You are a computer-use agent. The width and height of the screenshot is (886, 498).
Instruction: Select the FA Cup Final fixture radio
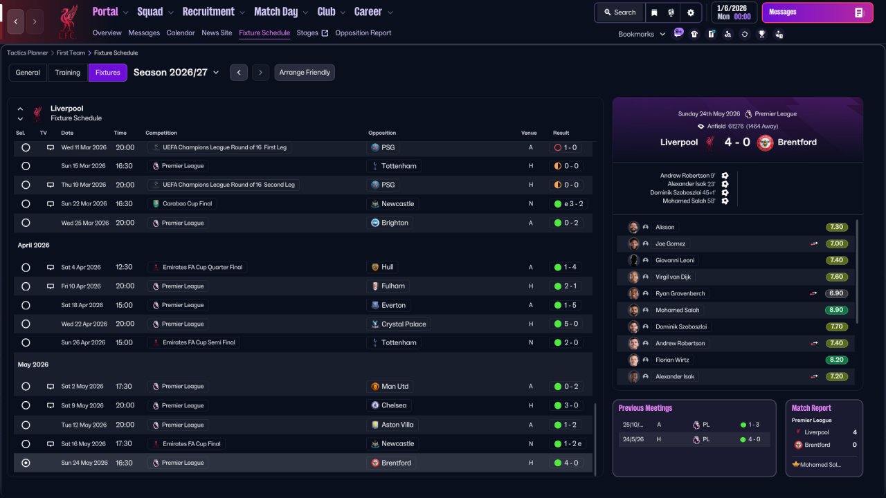26,444
